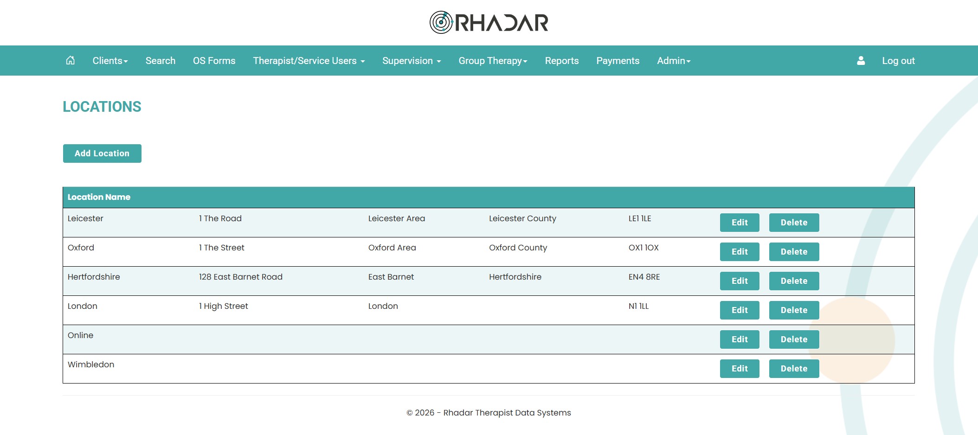This screenshot has height=435, width=978.
Task: Click the '128 East Barnet Road' cell
Action: (241, 277)
